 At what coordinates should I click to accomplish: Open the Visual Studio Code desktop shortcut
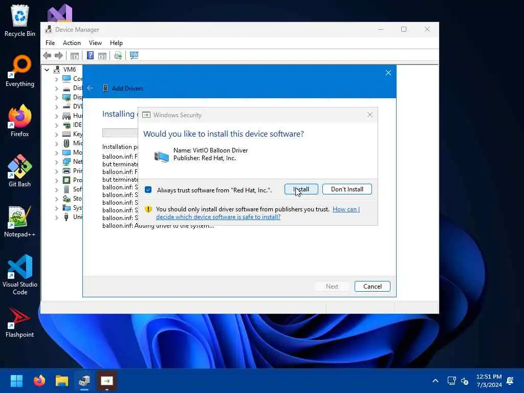coord(20,275)
